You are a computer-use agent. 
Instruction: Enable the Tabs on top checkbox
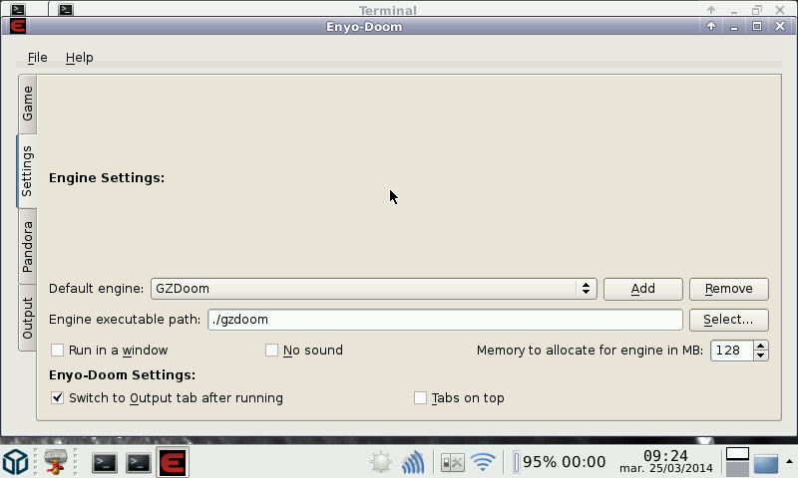(x=421, y=398)
